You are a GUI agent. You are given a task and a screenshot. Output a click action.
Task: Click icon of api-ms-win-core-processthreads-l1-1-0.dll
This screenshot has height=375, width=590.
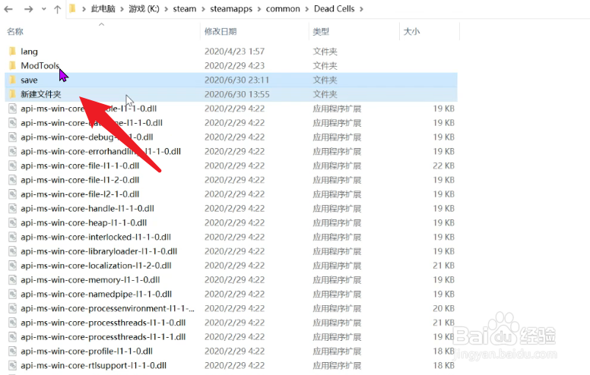point(12,323)
